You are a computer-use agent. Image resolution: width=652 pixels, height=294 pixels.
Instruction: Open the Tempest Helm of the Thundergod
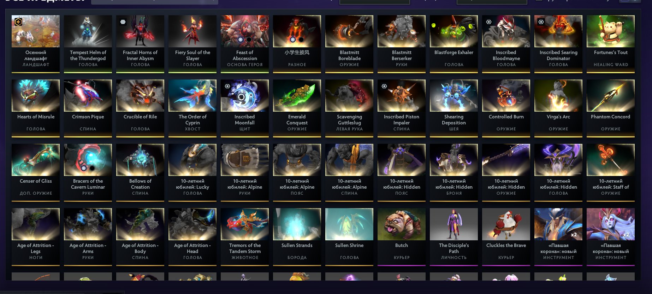pyautogui.click(x=88, y=44)
